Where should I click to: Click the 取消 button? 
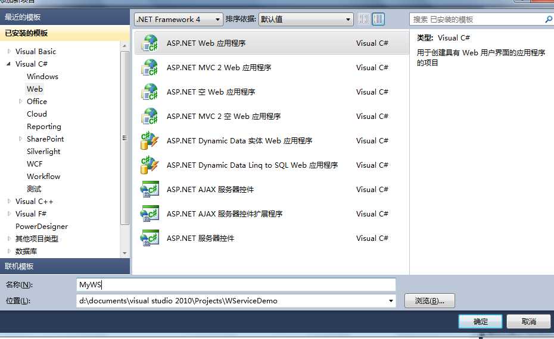coord(528,321)
